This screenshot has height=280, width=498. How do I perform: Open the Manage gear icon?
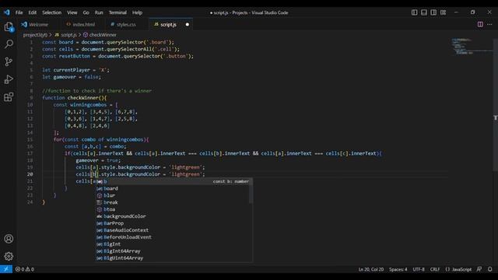[x=9, y=256]
